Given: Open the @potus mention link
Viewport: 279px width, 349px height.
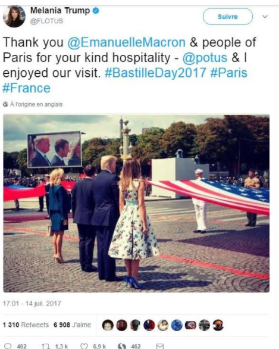Looking at the screenshot, I should 205,57.
